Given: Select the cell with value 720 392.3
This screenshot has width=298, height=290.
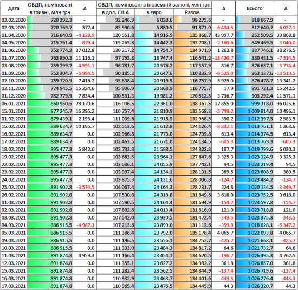Looking at the screenshot, I should (x=50, y=20).
